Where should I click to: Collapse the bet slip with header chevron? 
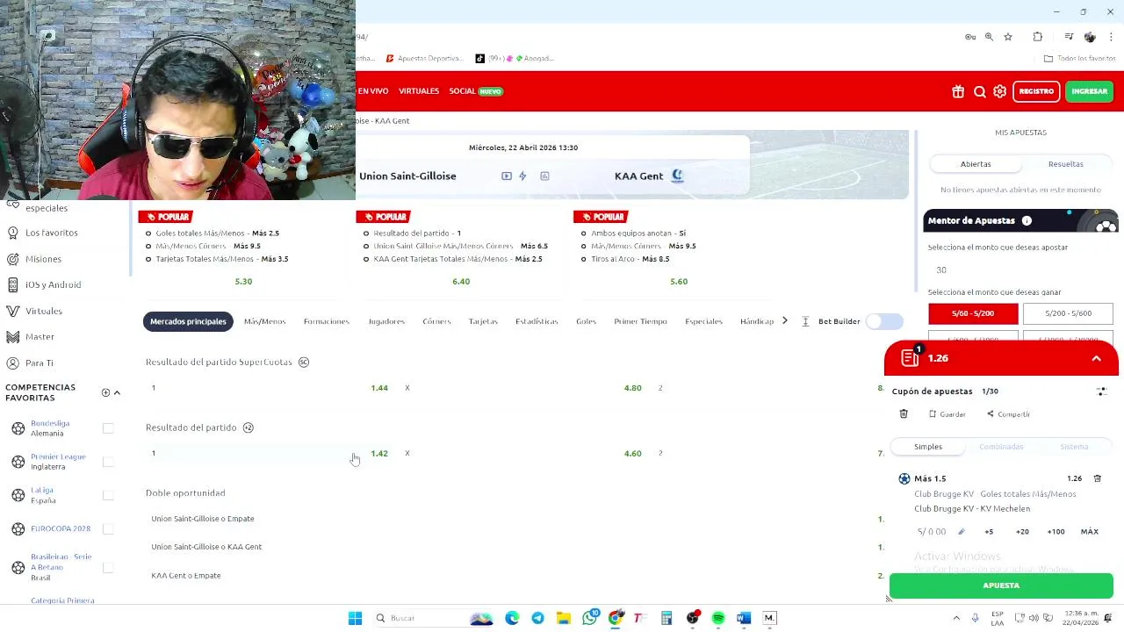tap(1096, 358)
